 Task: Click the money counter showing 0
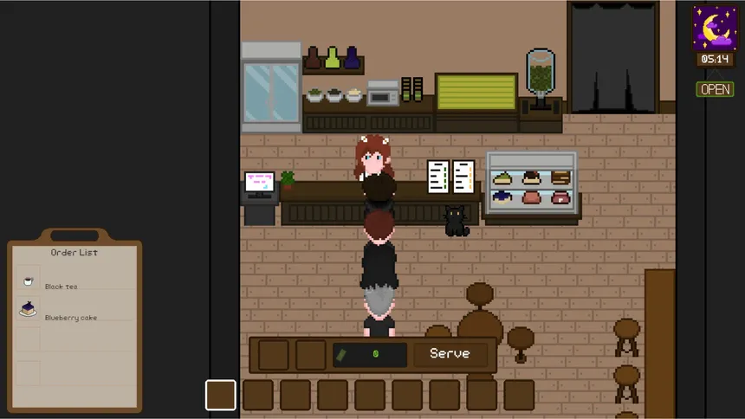tap(370, 354)
